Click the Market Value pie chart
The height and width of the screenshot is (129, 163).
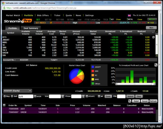(x=77, y=76)
